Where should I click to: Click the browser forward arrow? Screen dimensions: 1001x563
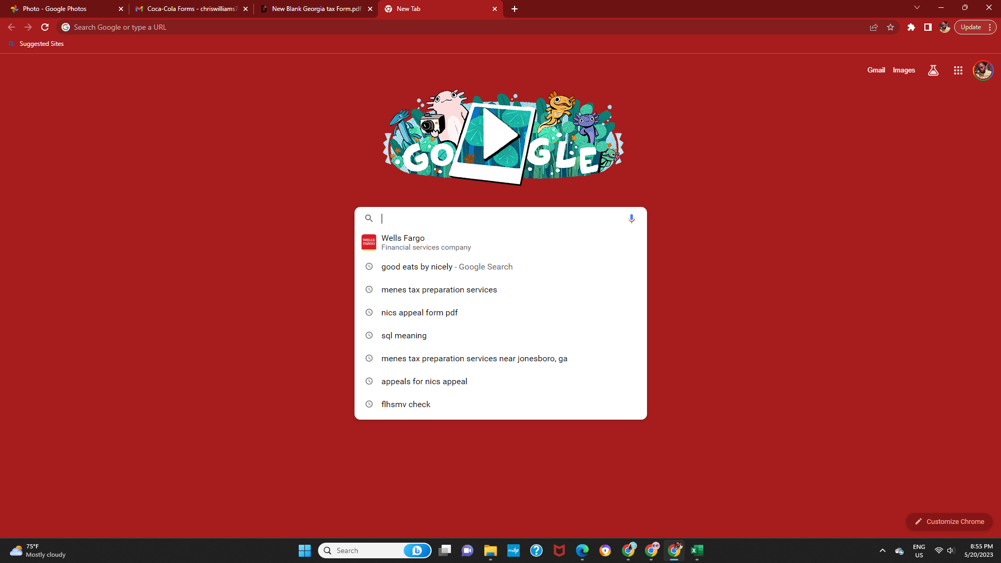[x=28, y=27]
